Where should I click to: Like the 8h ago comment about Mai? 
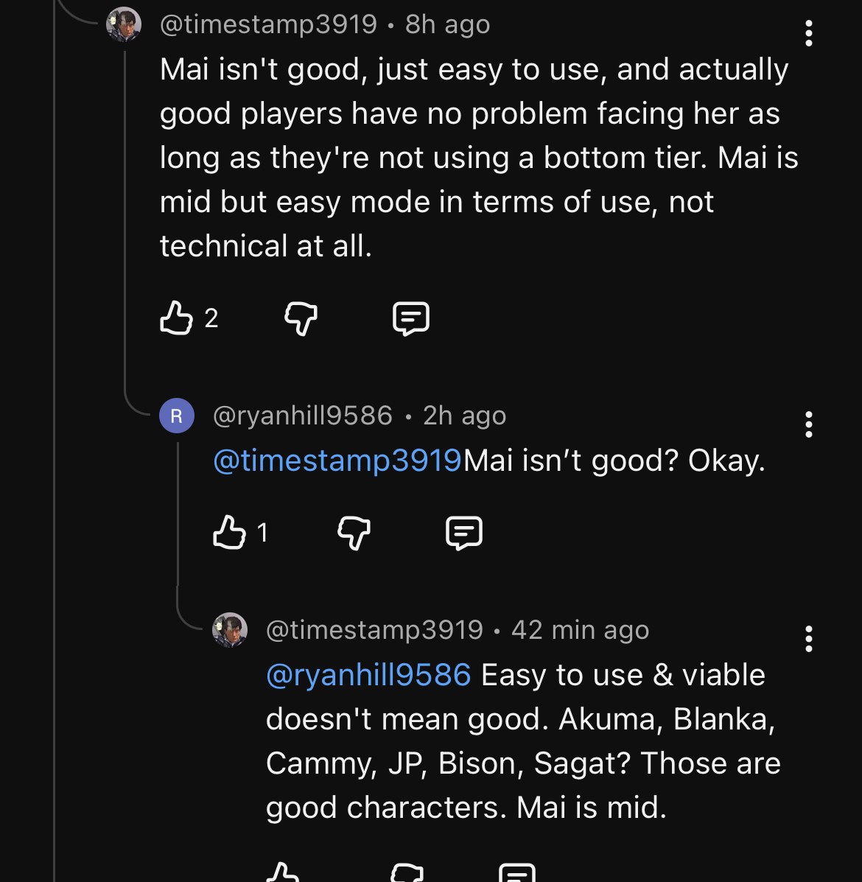pyautogui.click(x=176, y=318)
